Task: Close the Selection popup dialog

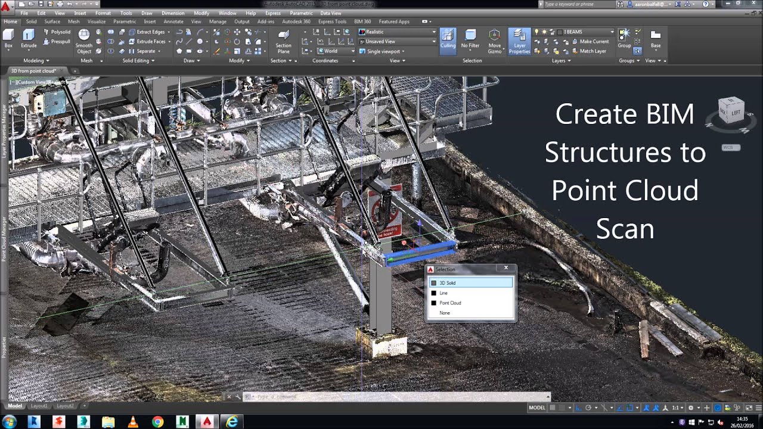Action: click(506, 268)
